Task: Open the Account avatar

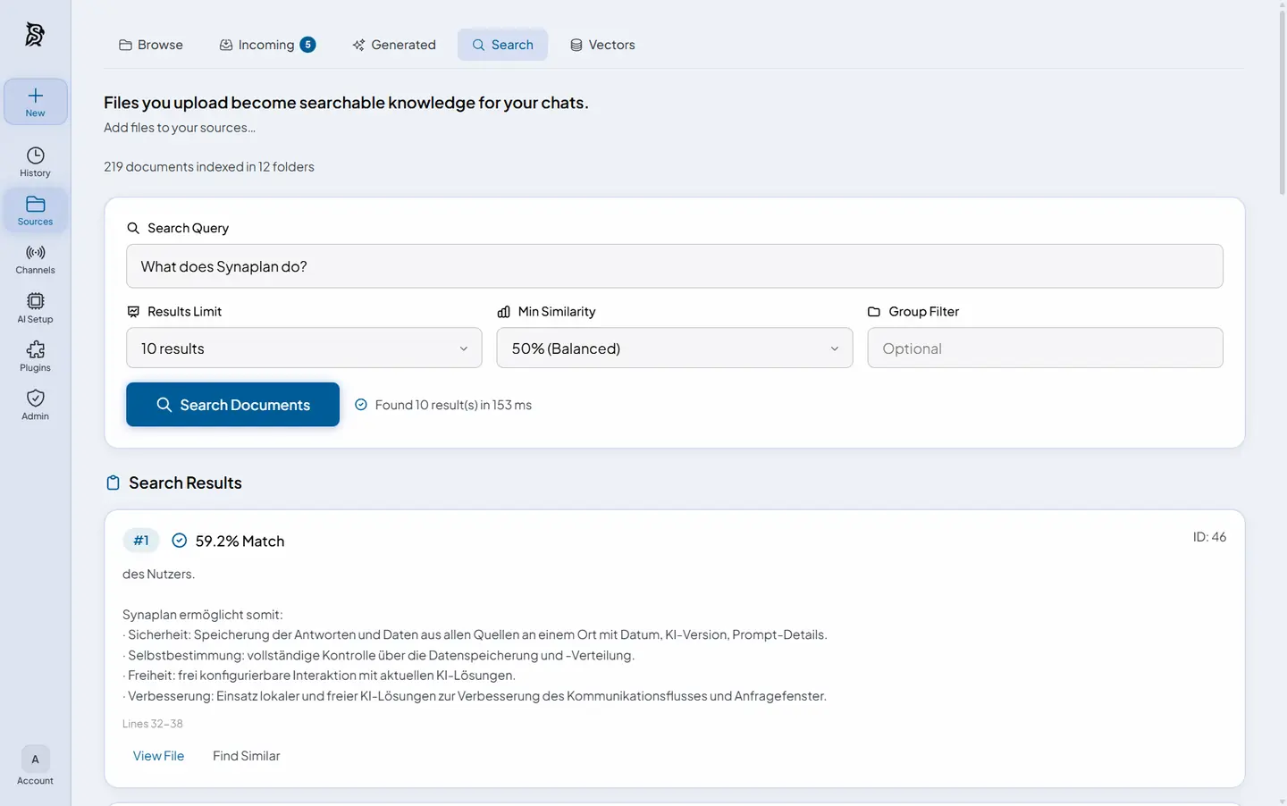Action: (35, 760)
